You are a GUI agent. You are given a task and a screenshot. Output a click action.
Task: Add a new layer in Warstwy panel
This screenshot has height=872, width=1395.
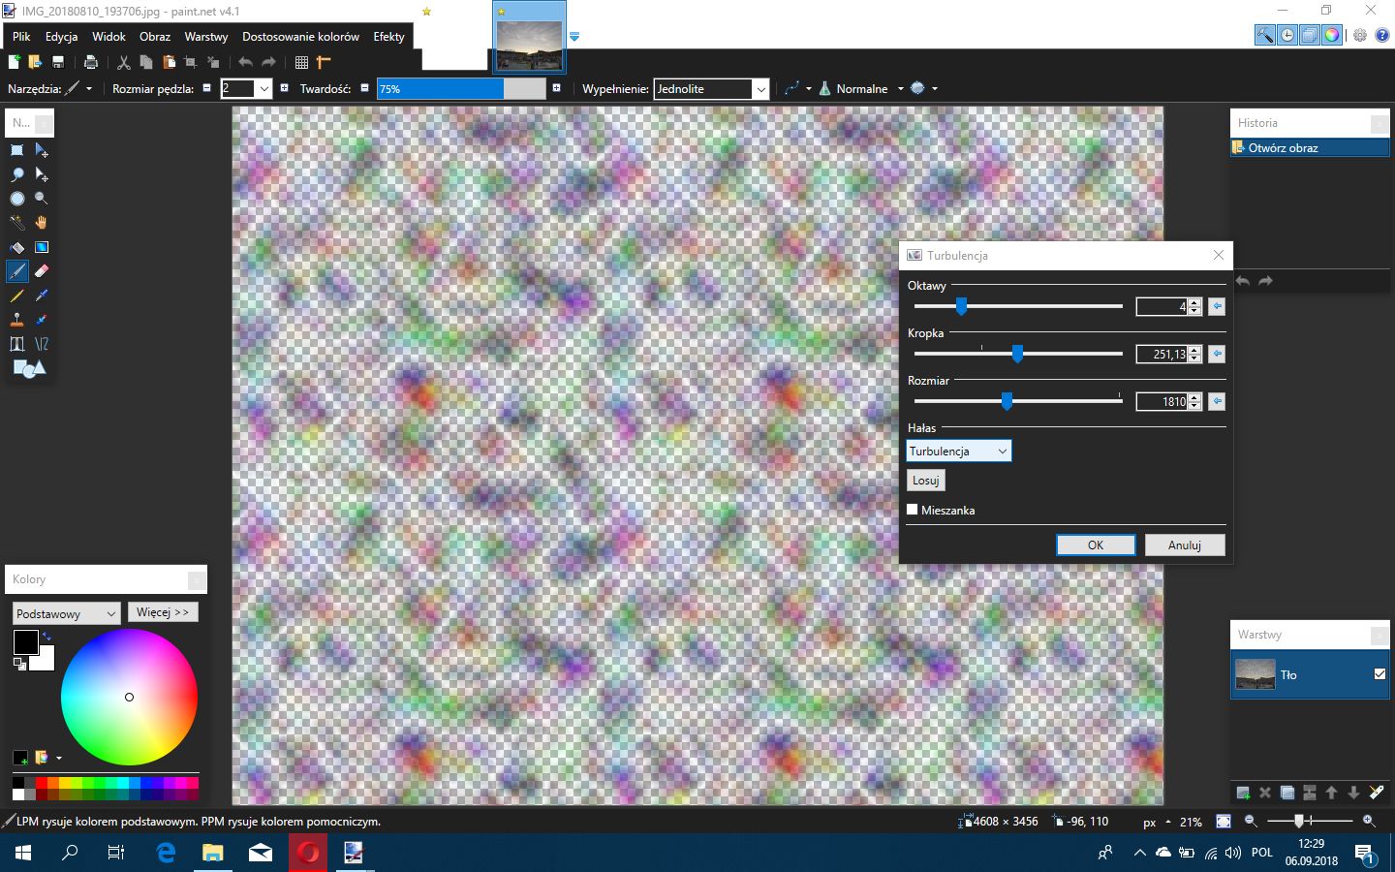pyautogui.click(x=1243, y=793)
